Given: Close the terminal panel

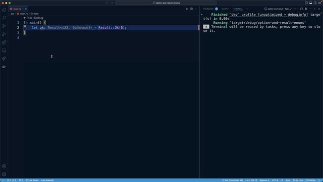Looking at the screenshot, I should click(x=319, y=9).
